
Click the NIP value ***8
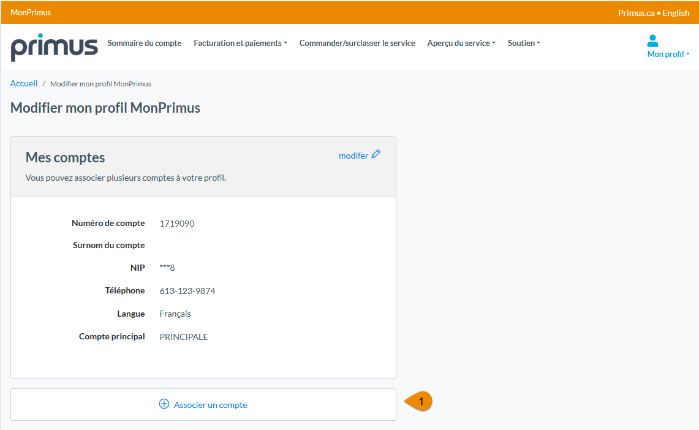pos(167,268)
